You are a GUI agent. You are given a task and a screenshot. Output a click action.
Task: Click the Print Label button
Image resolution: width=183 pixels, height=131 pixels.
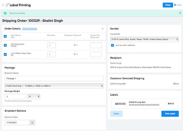pyautogui.click(x=170, y=114)
